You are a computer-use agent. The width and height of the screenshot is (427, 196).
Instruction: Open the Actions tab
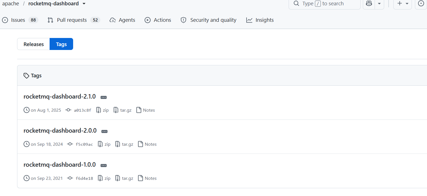click(x=158, y=20)
